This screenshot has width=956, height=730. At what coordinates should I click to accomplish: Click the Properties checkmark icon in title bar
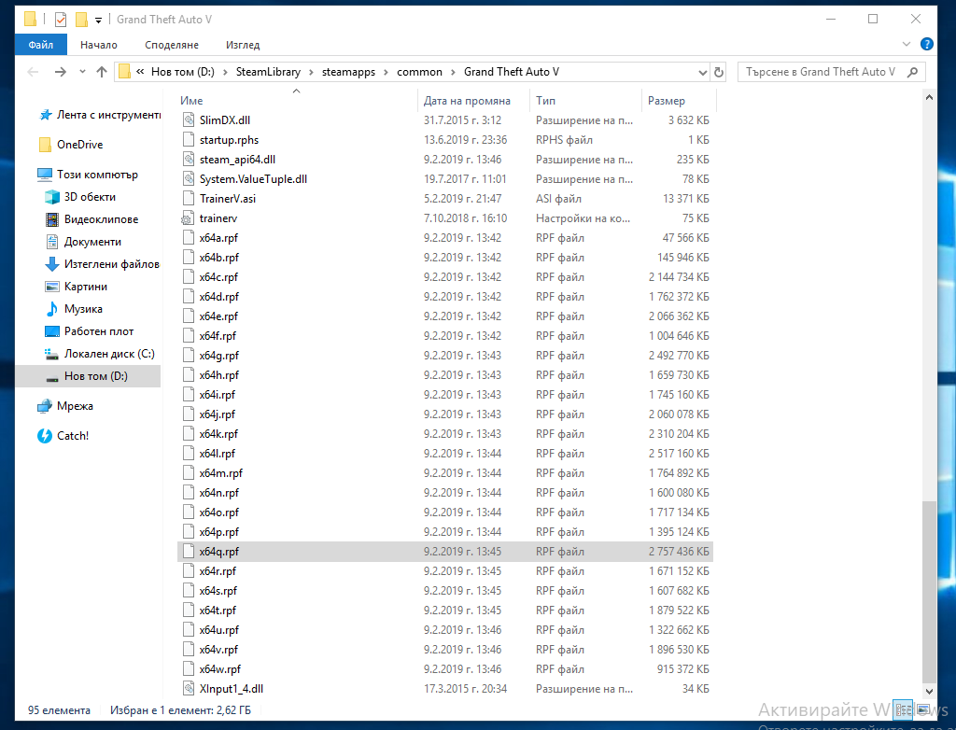click(x=61, y=20)
